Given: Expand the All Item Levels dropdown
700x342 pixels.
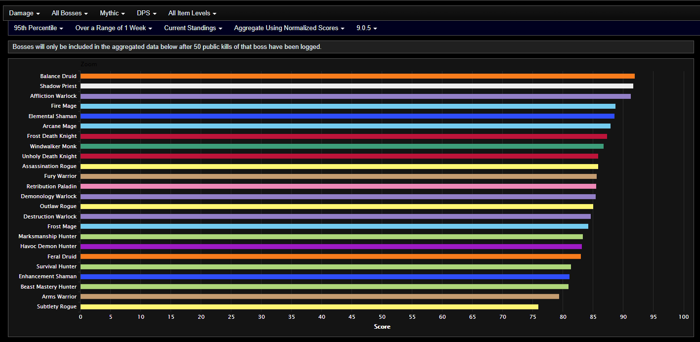Looking at the screenshot, I should [192, 13].
